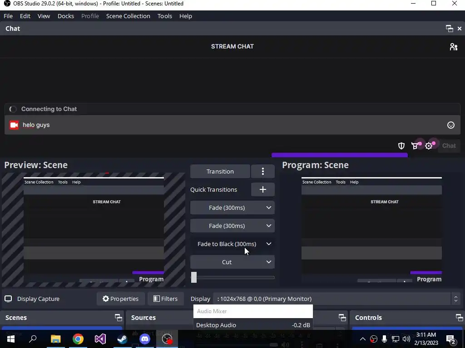
Task: Open the emoji picker in chat
Action: [451, 125]
